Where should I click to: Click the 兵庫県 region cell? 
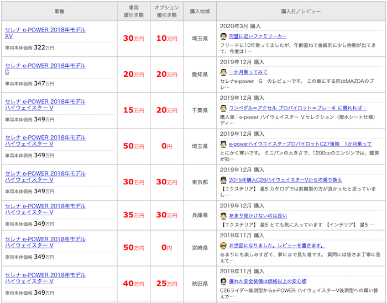pyautogui.click(x=200, y=215)
